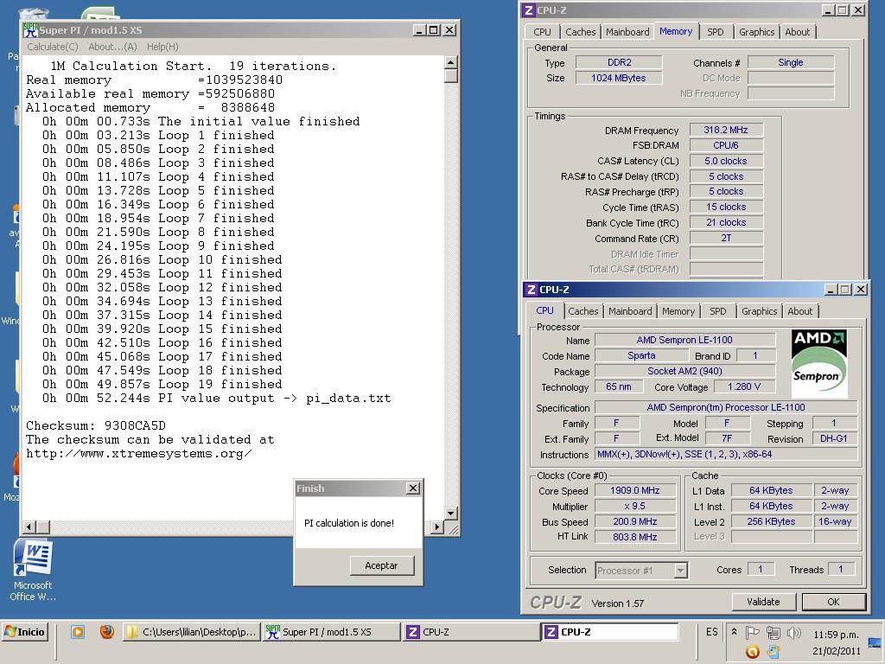Screen dimensions: 885x664
Task: Select Graphics tab in back CPU-Z window
Action: coord(757,32)
